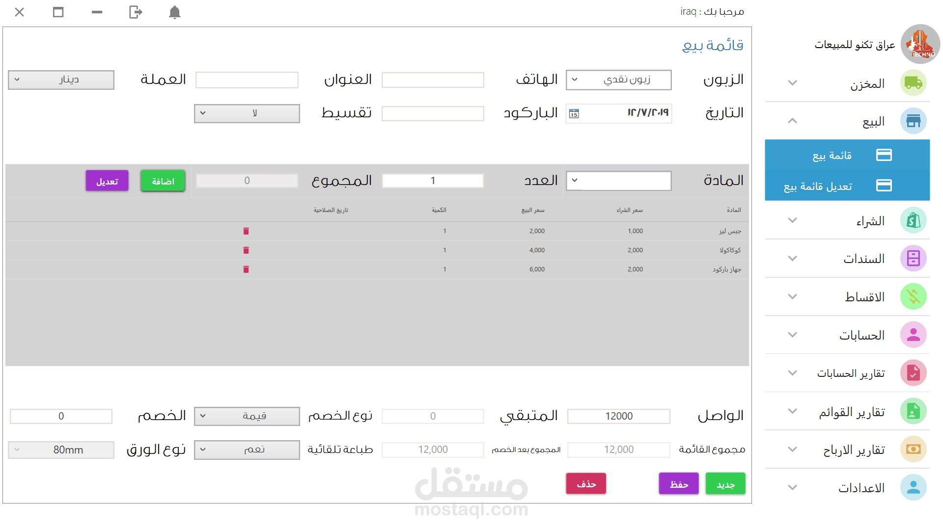Click the تقارير الارباح money icon
Image resolution: width=943 pixels, height=530 pixels.
point(913,449)
